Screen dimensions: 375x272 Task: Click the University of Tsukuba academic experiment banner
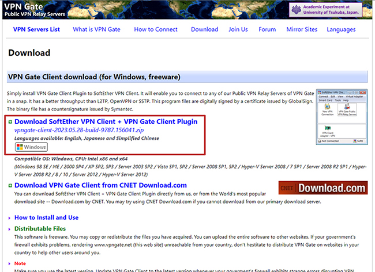click(325, 10)
